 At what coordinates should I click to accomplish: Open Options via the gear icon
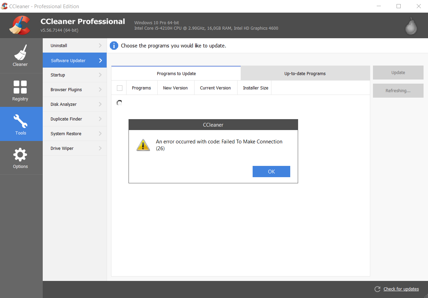coord(20,155)
